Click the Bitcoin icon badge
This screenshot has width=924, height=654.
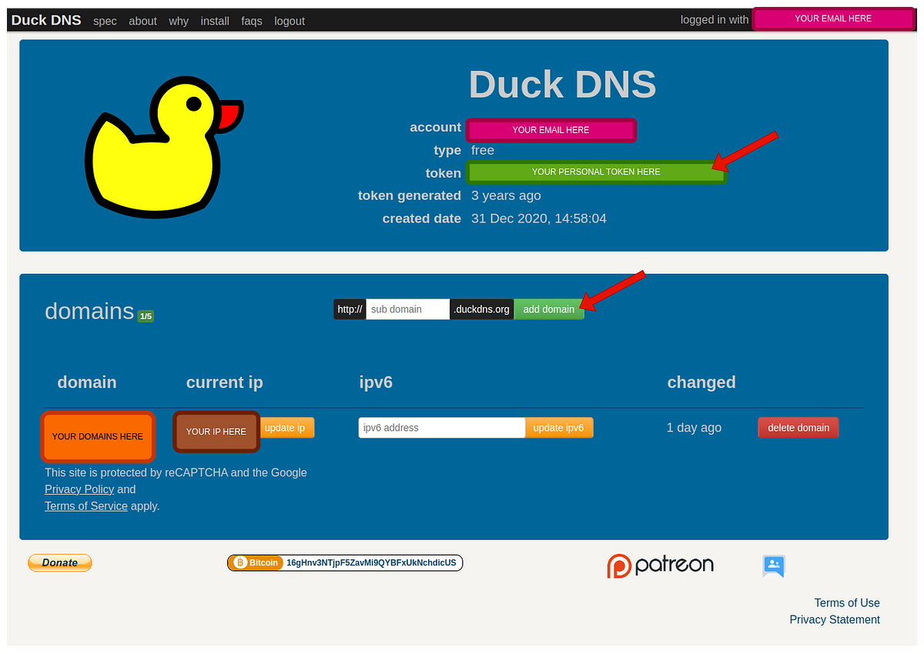[255, 562]
